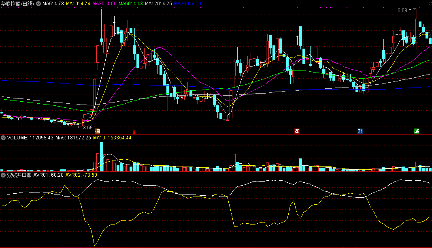
Task: Select the MA10: 4.74 label
Action: (x=78, y=4)
